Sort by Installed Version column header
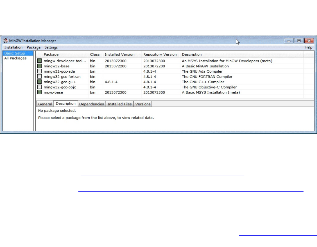The width and height of the screenshot is (317, 247). tap(122, 55)
